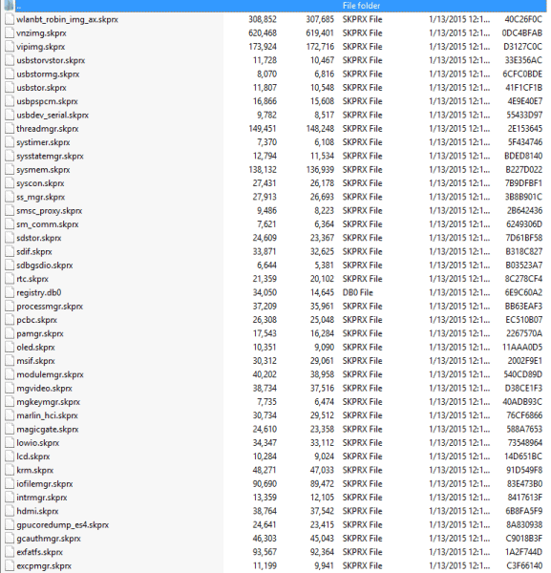The height and width of the screenshot is (573, 551).
Task: Open the parent folder '..' row
Action: [x=275, y=6]
